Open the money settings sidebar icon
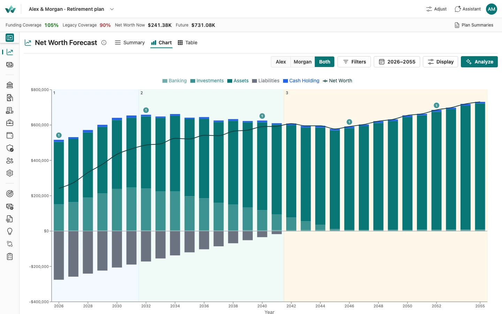The height and width of the screenshot is (314, 502). pos(10,206)
